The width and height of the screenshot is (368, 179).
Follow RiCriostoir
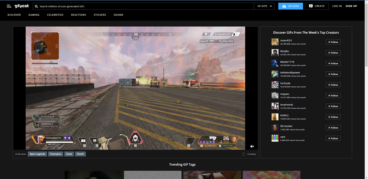[333, 128]
